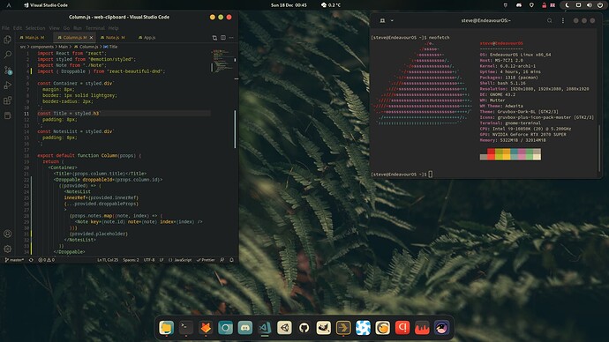The width and height of the screenshot is (609, 342).
Task: Open the Search view in VS Code sidebar
Action: point(7,55)
